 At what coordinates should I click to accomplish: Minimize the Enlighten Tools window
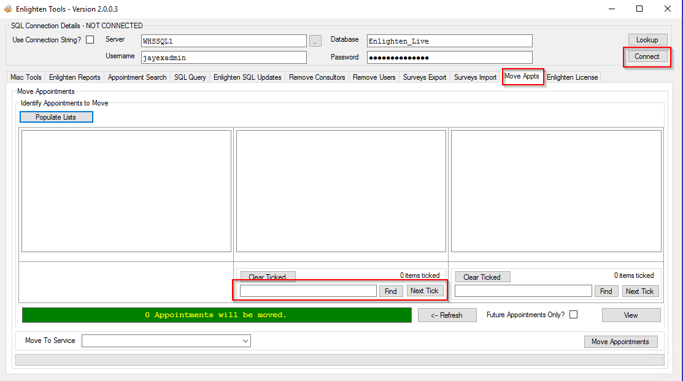click(x=612, y=9)
